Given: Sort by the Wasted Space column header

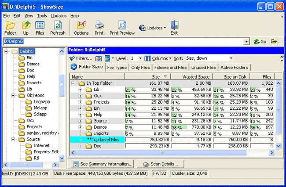Looking at the screenshot, I should click(x=192, y=77).
